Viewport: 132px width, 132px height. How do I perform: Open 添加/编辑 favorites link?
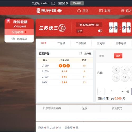21,26
